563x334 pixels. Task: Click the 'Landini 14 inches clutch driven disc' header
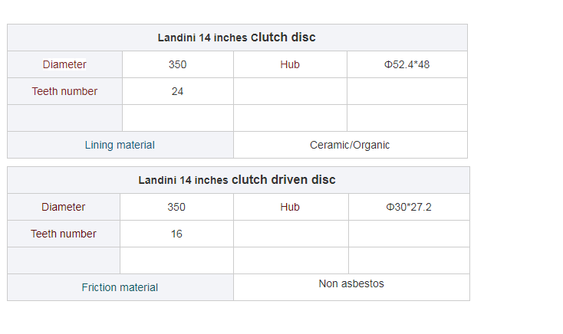click(237, 180)
